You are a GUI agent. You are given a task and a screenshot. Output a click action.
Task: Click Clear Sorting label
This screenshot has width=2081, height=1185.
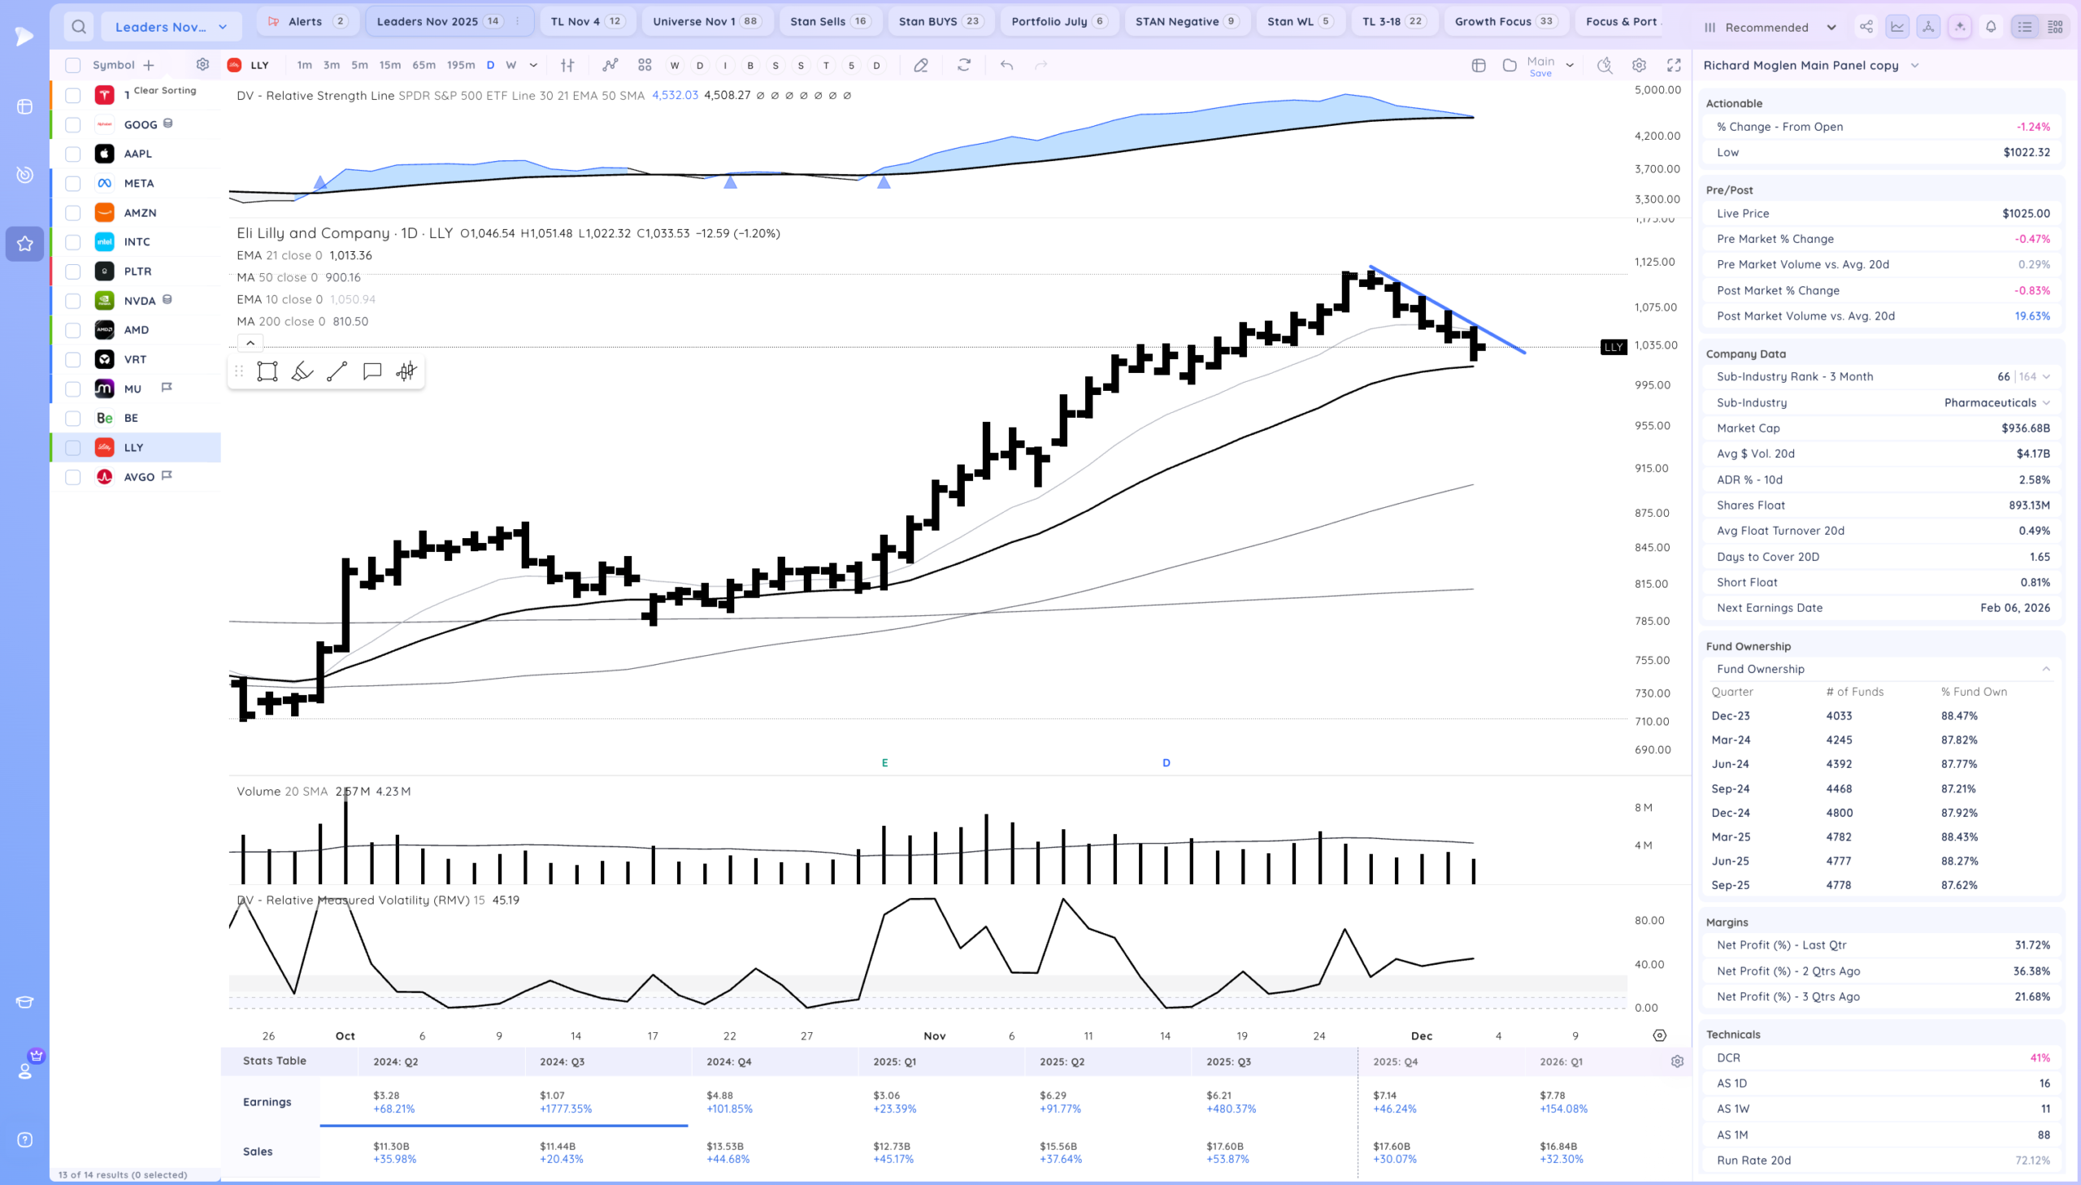[164, 90]
